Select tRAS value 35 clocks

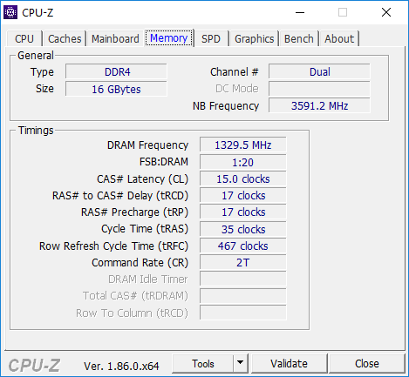[243, 229]
